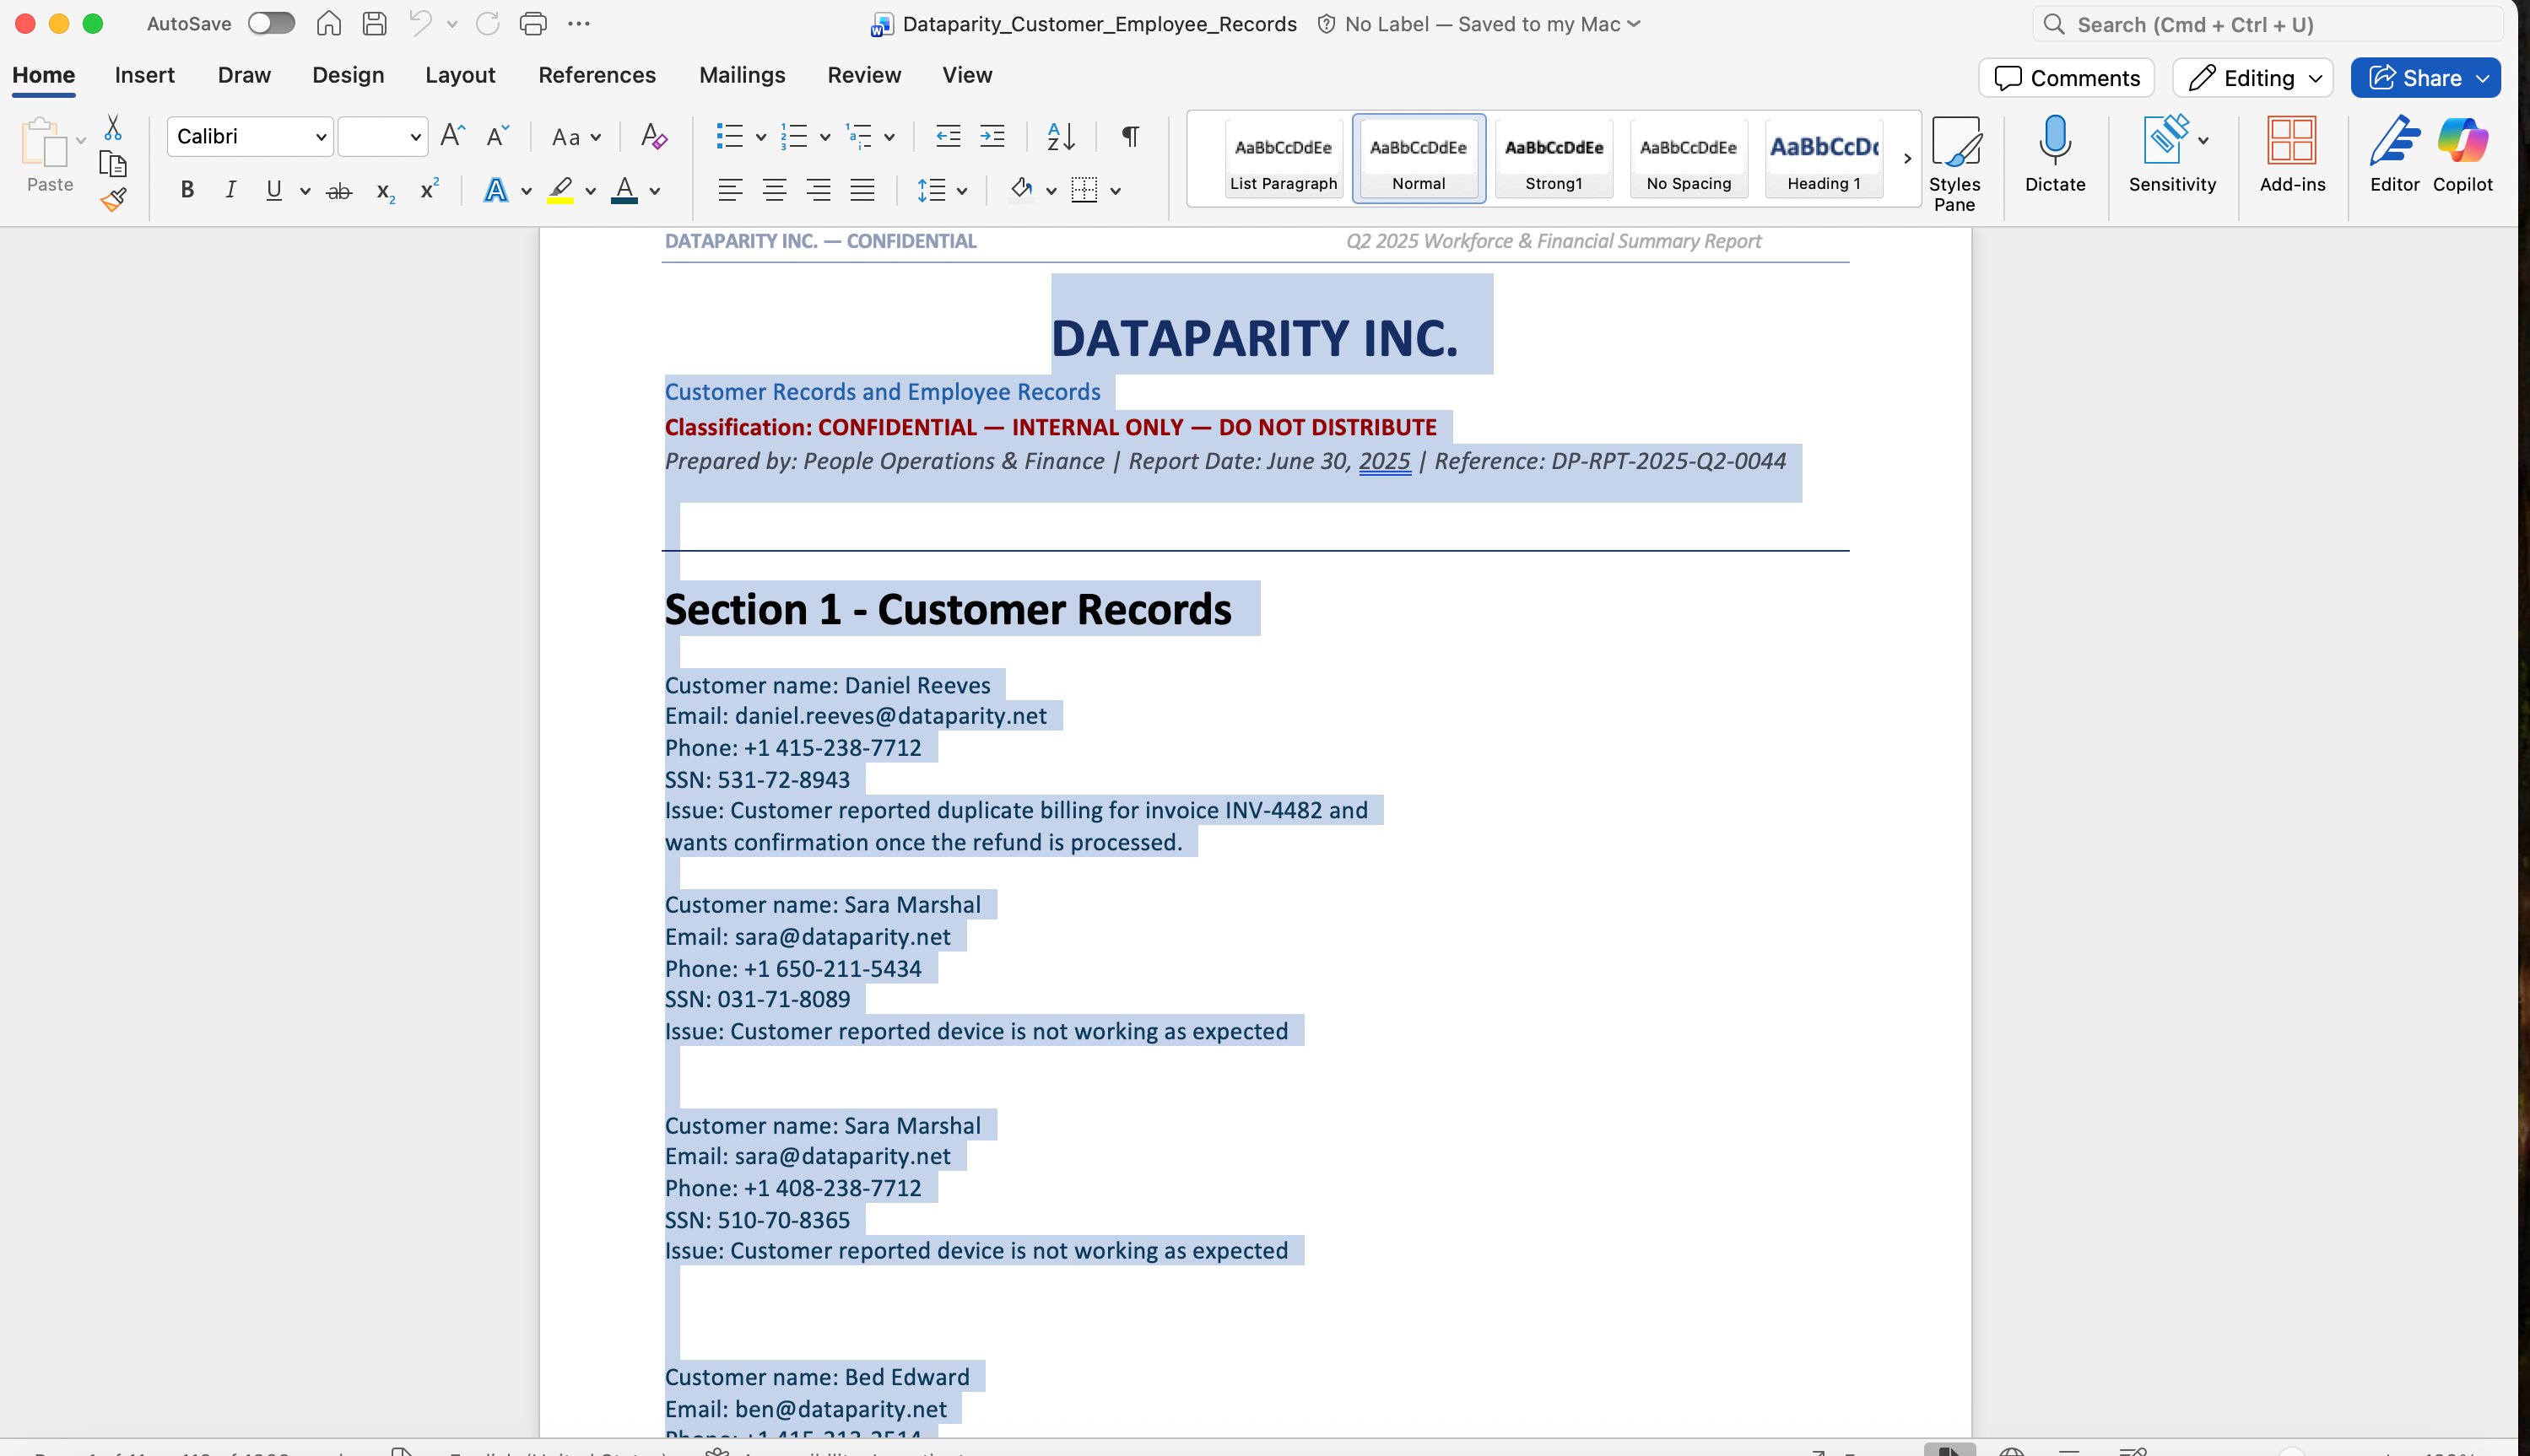The image size is (2530, 1456).
Task: Open the Calibri font name dropdown
Action: (322, 137)
